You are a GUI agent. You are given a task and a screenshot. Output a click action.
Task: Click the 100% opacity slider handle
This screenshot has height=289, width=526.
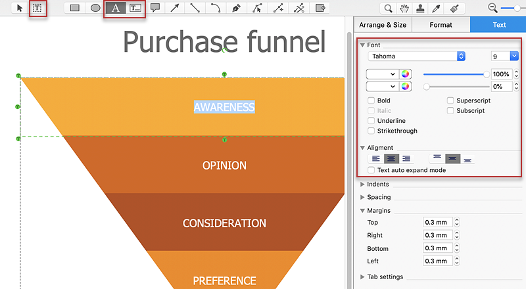point(487,74)
